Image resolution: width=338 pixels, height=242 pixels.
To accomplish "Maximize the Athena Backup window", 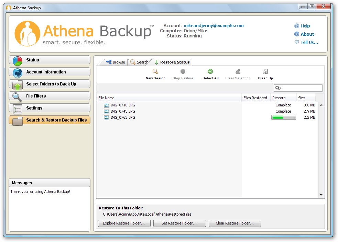I will tap(312, 6).
